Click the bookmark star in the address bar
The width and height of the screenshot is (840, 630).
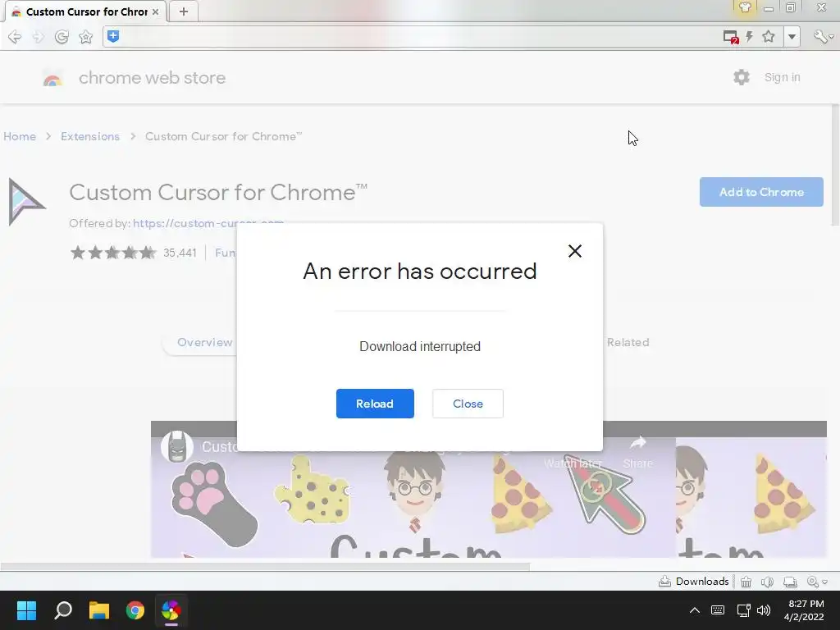coord(769,36)
